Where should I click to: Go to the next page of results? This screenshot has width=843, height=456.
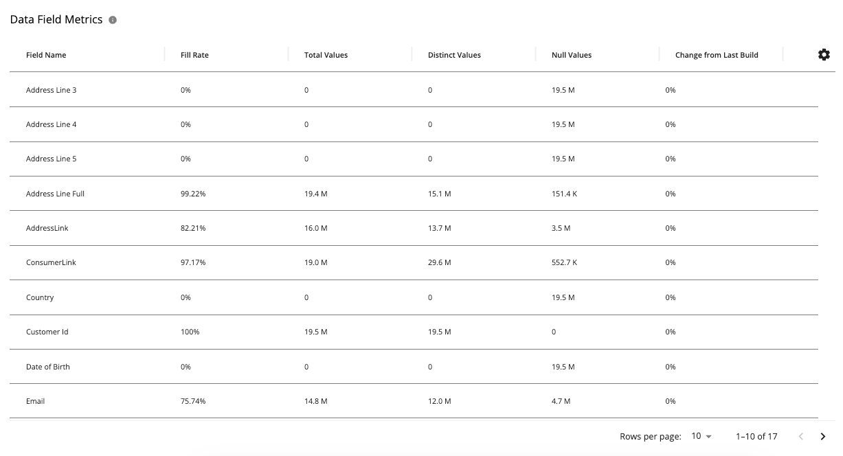(822, 436)
